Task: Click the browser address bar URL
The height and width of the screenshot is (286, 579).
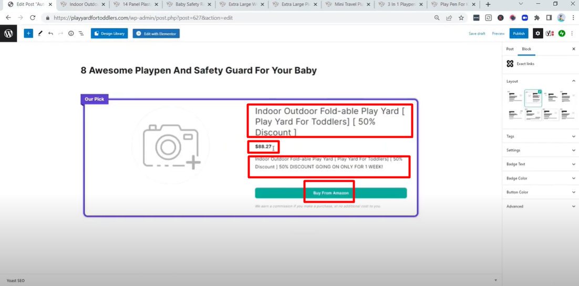Action: pyautogui.click(x=143, y=18)
